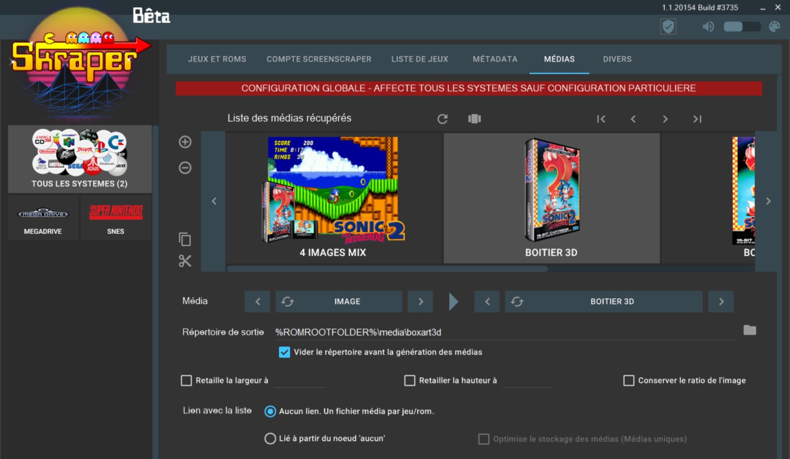Click previous arrow beside BOITIER 3D media type
The width and height of the screenshot is (790, 459).
(487, 301)
